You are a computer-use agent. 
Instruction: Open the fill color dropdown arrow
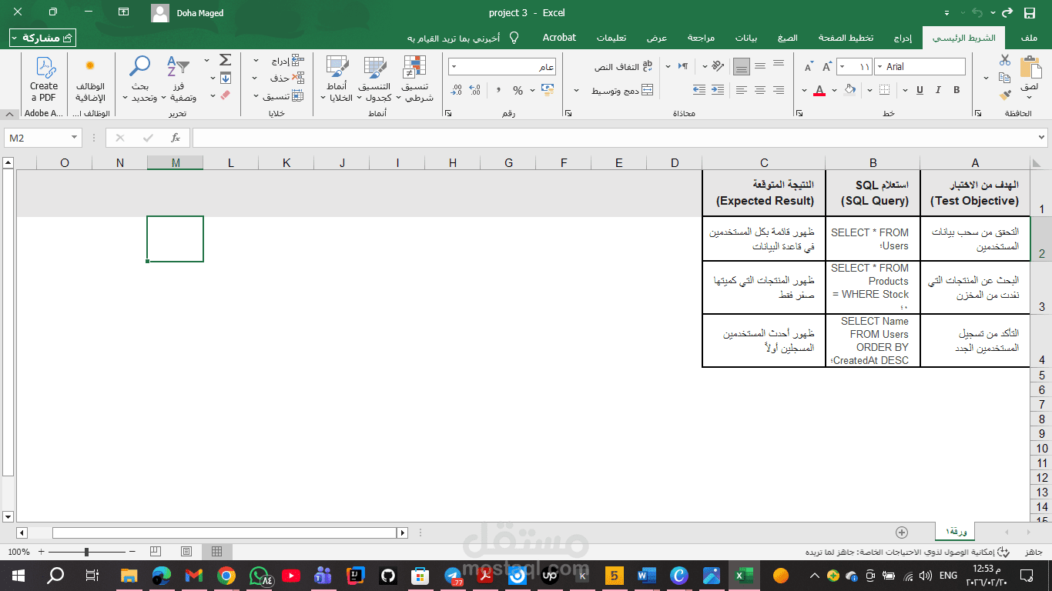click(x=836, y=90)
